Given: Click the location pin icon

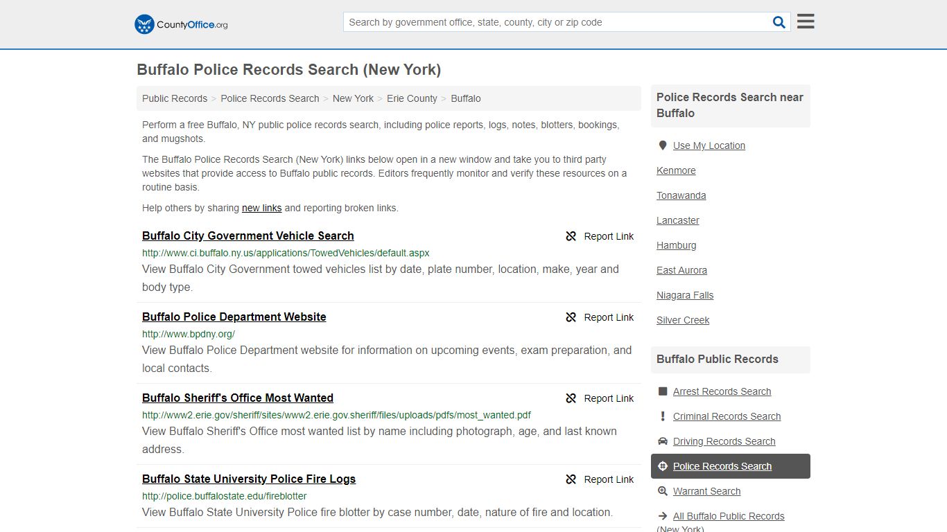Looking at the screenshot, I should tap(663, 145).
